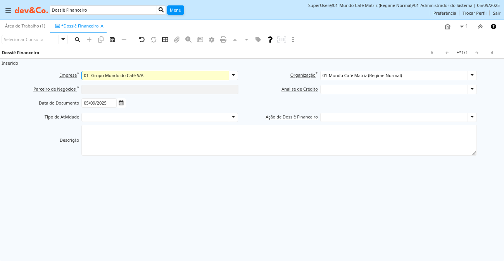
Task: Click the Home icon at top right
Action: click(x=447, y=27)
